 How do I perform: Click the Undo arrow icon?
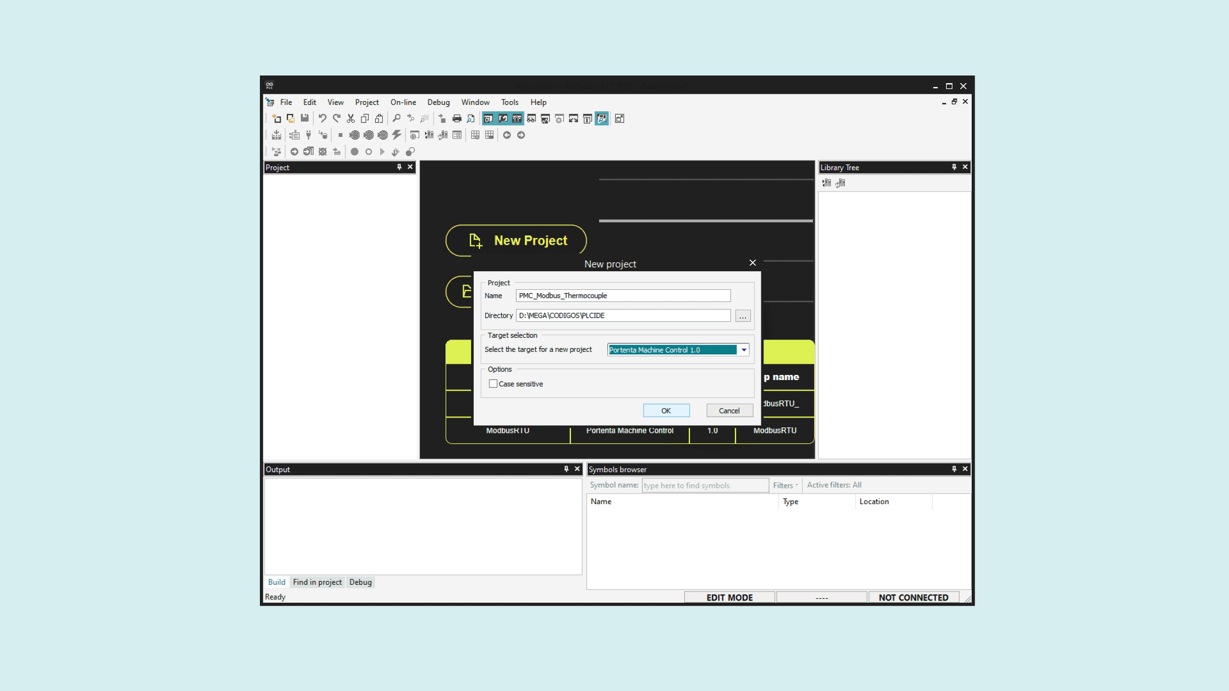point(323,119)
